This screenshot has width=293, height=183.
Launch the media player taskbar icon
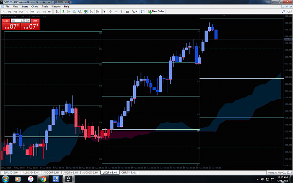click(x=18, y=179)
